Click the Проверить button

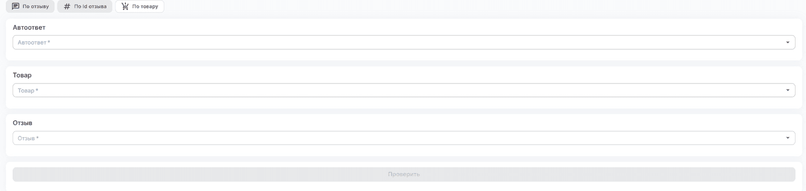pos(404,174)
